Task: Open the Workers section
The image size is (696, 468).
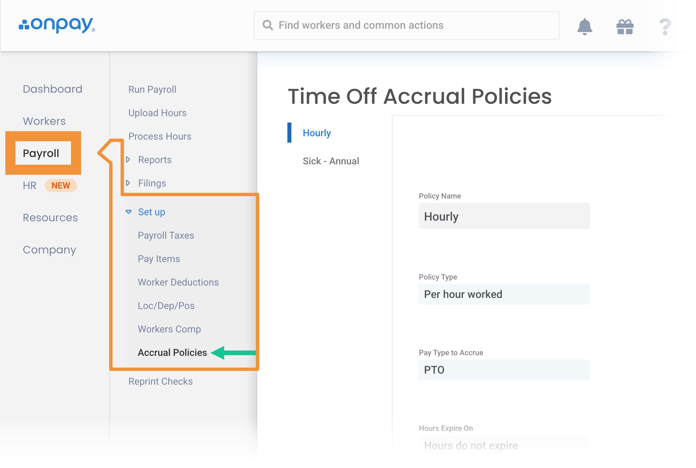Action: pyautogui.click(x=44, y=121)
